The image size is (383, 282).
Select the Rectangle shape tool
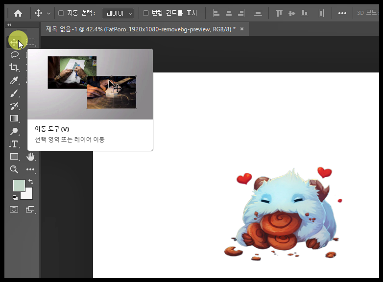pyautogui.click(x=14, y=157)
